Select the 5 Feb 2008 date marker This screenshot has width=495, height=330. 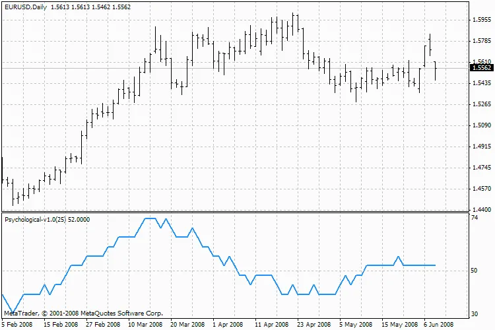point(17,325)
